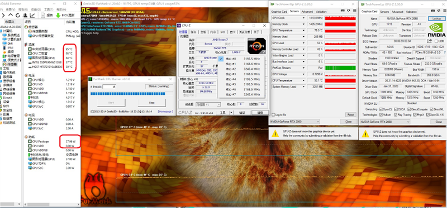Toggle the UEFI checkbox in GPU-Z
Image resolution: width=447 pixels, height=208 pixels.
click(x=436, y=41)
